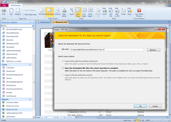Viewport: 171px width, 122px height.
Task: Switch to Two Pages view
Action: click(84, 12)
